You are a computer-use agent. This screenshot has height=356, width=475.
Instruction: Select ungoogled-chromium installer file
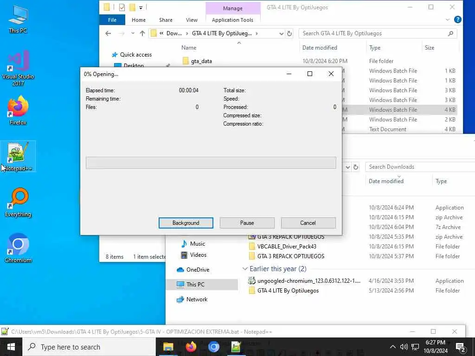click(x=308, y=281)
